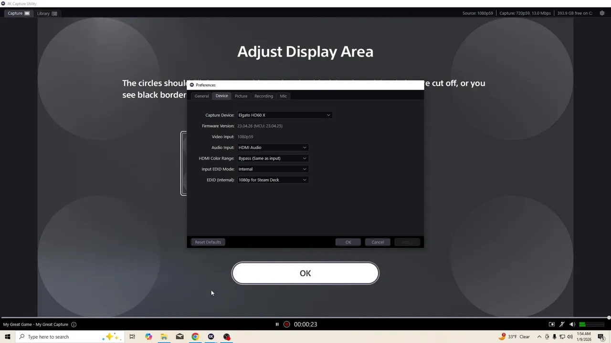Image resolution: width=611 pixels, height=343 pixels.
Task: Click the speaker volume icon
Action: point(572,324)
